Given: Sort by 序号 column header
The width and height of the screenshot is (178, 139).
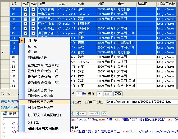Looking at the screenshot, I should coord(15,4).
